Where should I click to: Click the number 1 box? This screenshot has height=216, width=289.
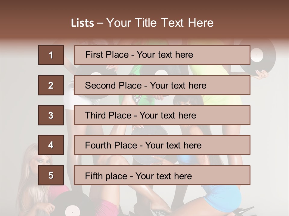tap(51, 55)
